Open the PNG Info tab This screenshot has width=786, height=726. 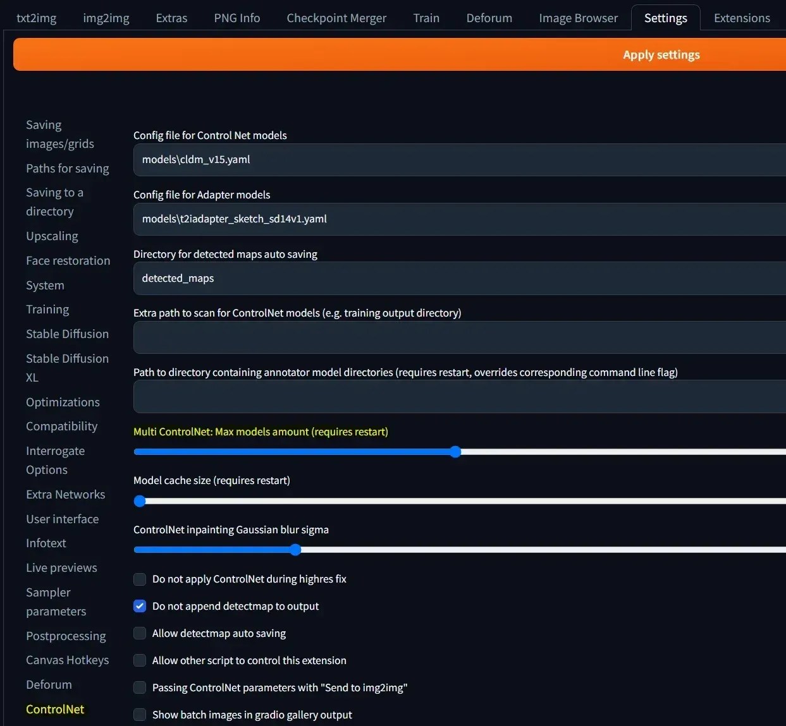(237, 18)
